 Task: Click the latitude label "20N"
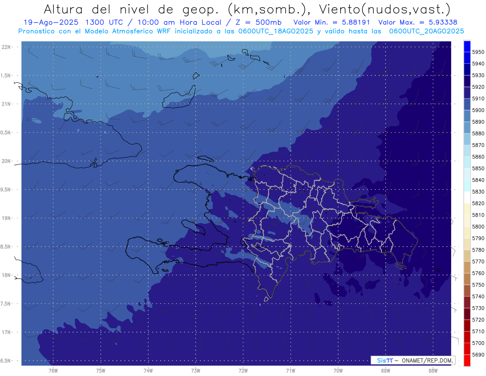(6, 161)
